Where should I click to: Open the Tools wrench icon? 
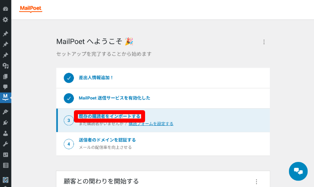coord(6,144)
